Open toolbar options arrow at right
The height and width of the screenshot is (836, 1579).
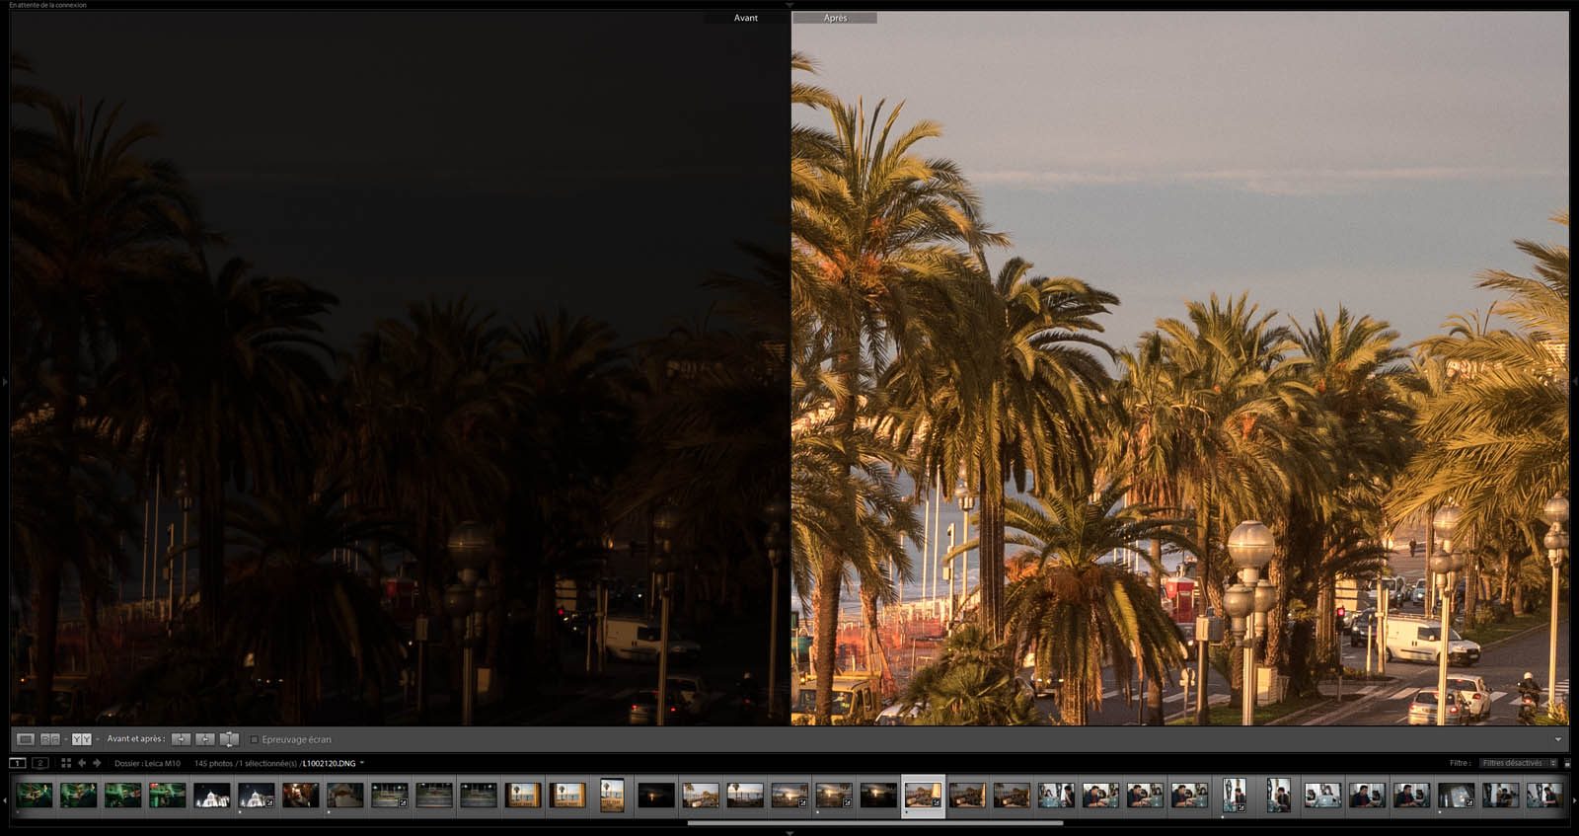1558,739
